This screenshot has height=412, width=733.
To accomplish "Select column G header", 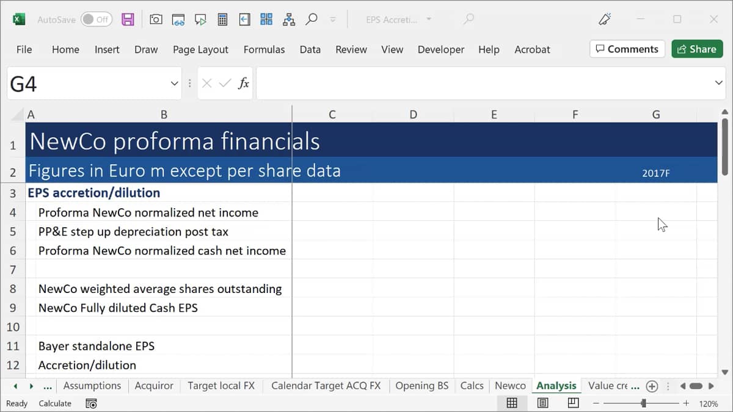I will tap(656, 114).
